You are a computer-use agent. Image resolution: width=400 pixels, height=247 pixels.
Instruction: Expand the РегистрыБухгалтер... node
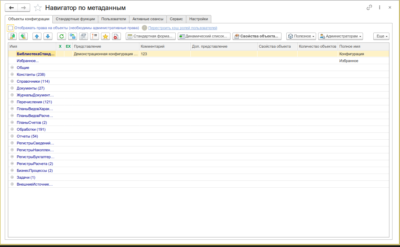pyautogui.click(x=12, y=156)
